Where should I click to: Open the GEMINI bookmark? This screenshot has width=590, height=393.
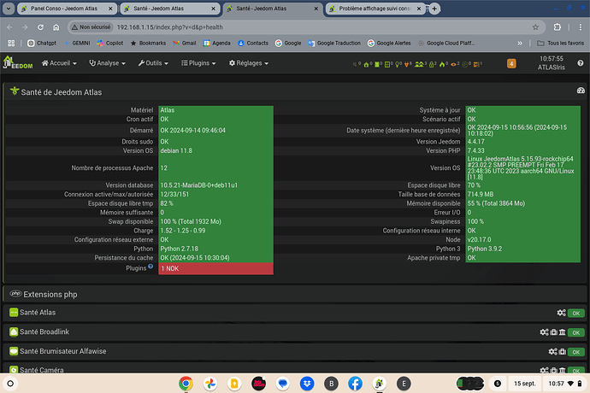click(x=77, y=44)
